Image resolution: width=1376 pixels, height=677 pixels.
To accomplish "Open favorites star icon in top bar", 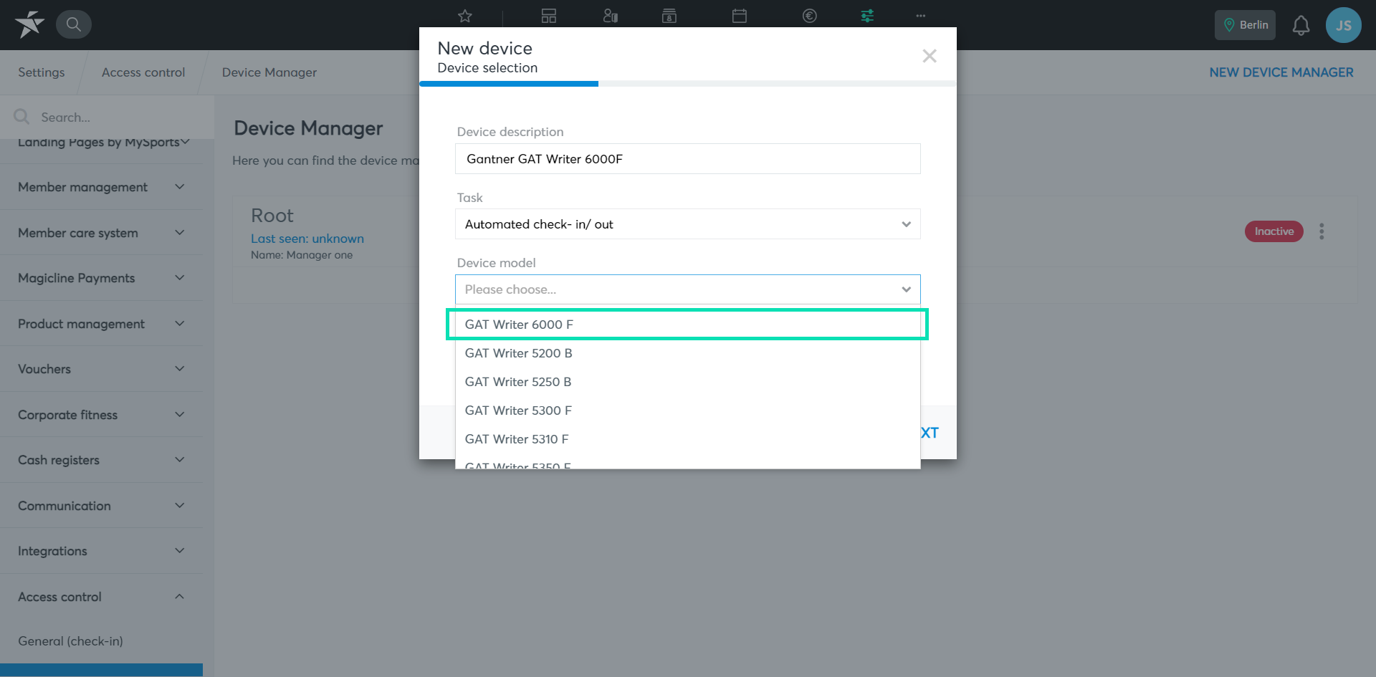I will [465, 16].
